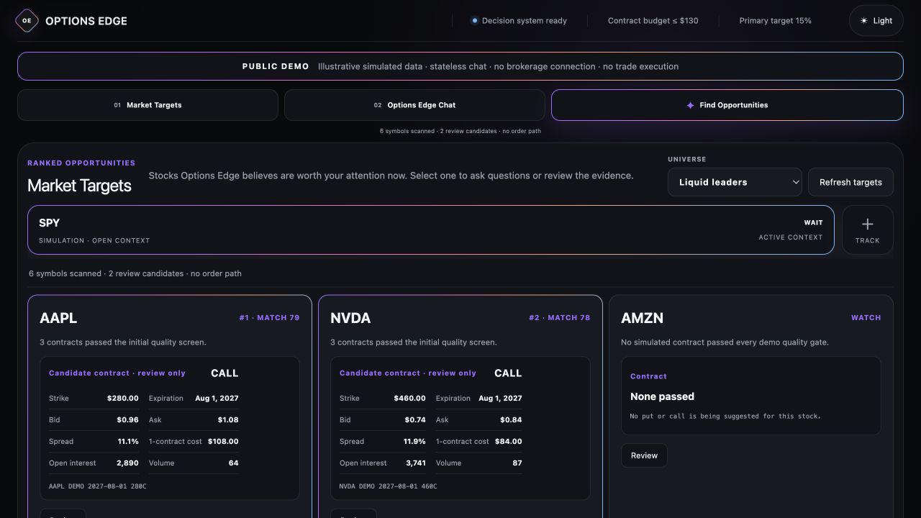Click 'None passed' text on AMZN card
The image size is (921, 518).
662,396
